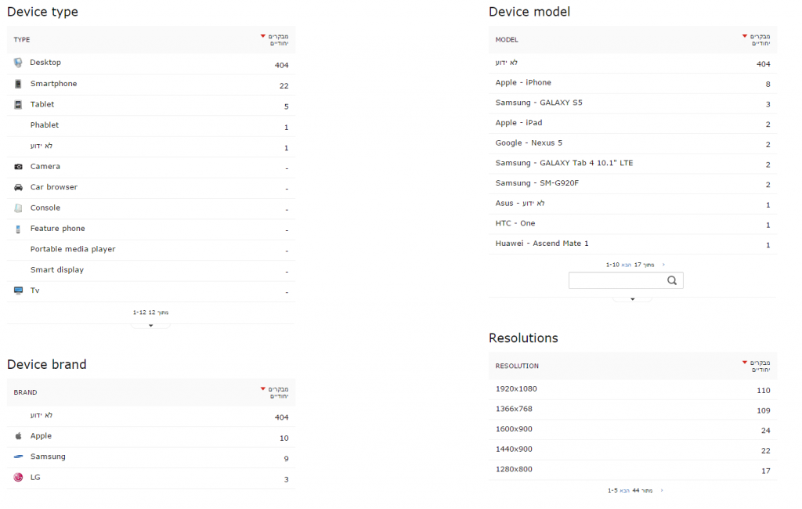The width and height of the screenshot is (802, 509).
Task: Select the LG brand row label
Action: (x=35, y=477)
